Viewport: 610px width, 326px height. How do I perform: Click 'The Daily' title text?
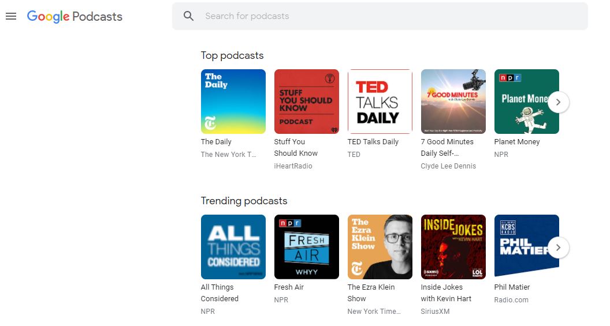click(x=216, y=142)
